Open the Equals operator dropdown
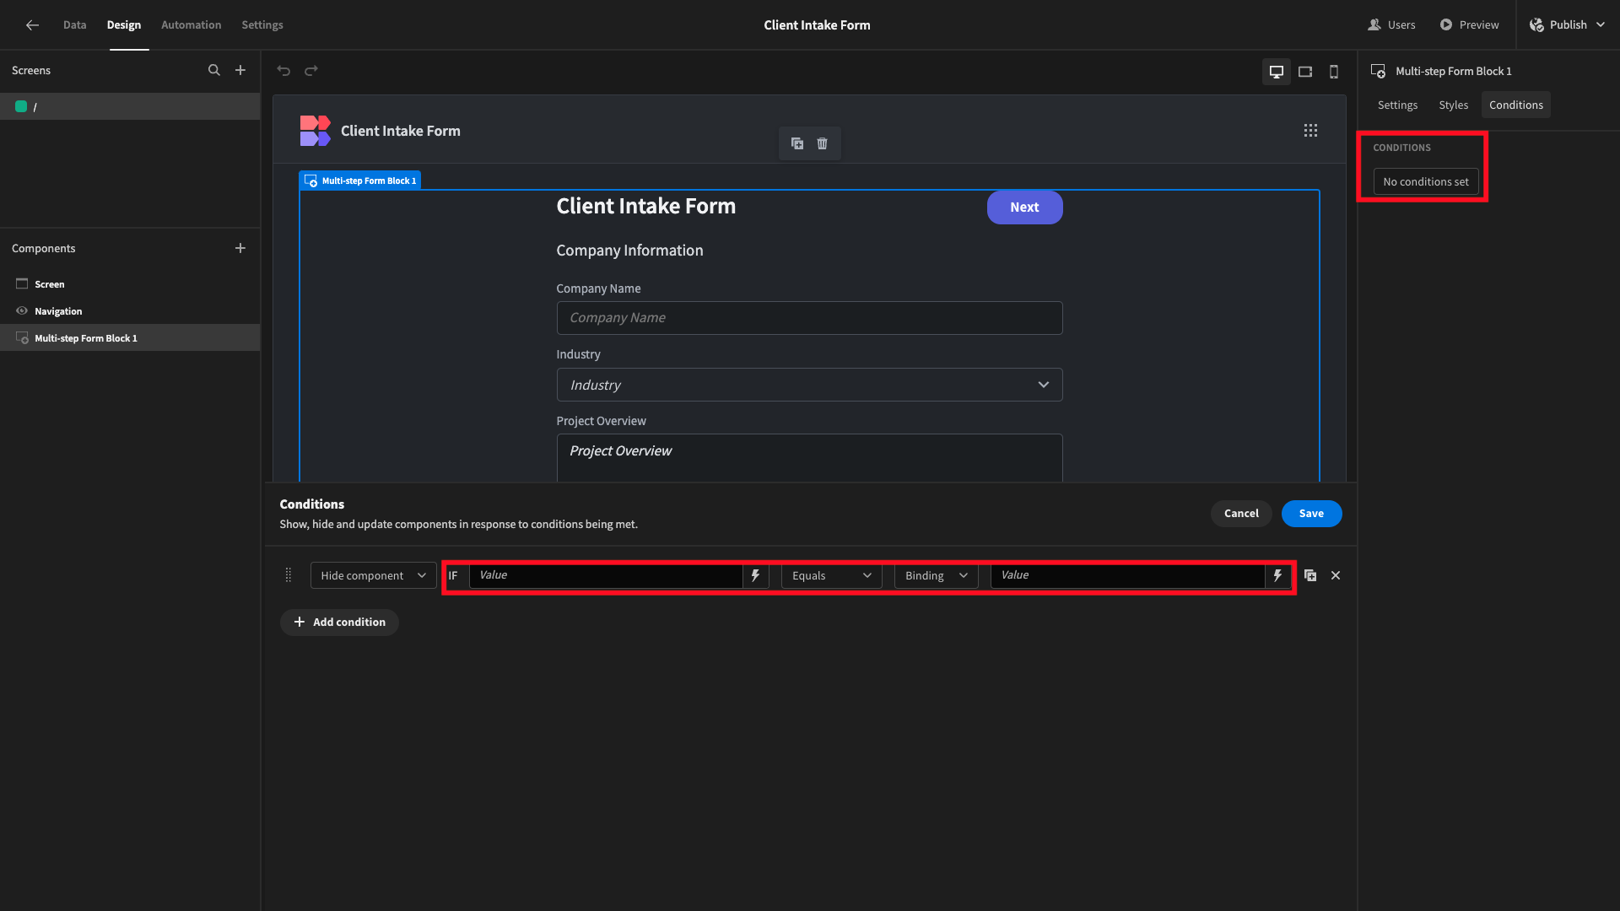The height and width of the screenshot is (911, 1620). (831, 575)
